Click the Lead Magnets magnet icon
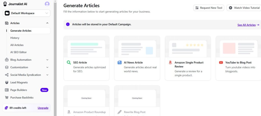Image resolution: width=261 pixels, height=116 pixels. click(x=7, y=82)
